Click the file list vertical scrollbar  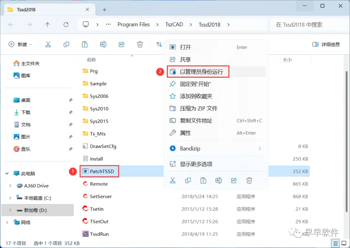click(x=346, y=141)
